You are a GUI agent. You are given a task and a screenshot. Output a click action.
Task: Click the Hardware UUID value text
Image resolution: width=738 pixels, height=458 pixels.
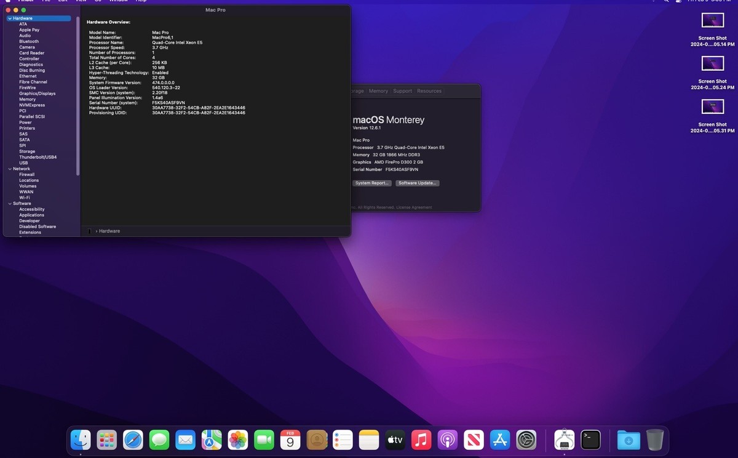tap(199, 108)
